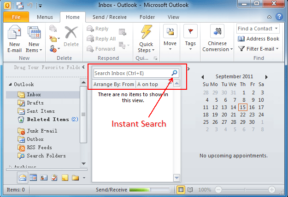Open the Quick Steps dialog launcher
The height and width of the screenshot is (197, 288).
point(155,58)
